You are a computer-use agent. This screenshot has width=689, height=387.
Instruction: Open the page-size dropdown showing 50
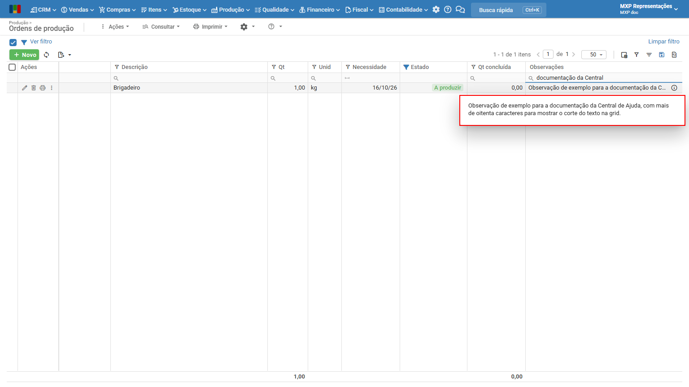tap(594, 55)
